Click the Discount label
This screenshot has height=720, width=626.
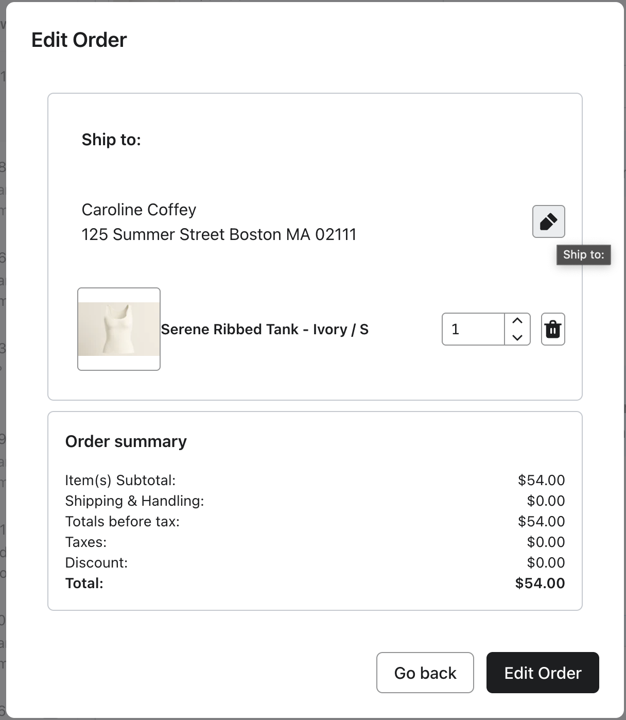point(96,562)
